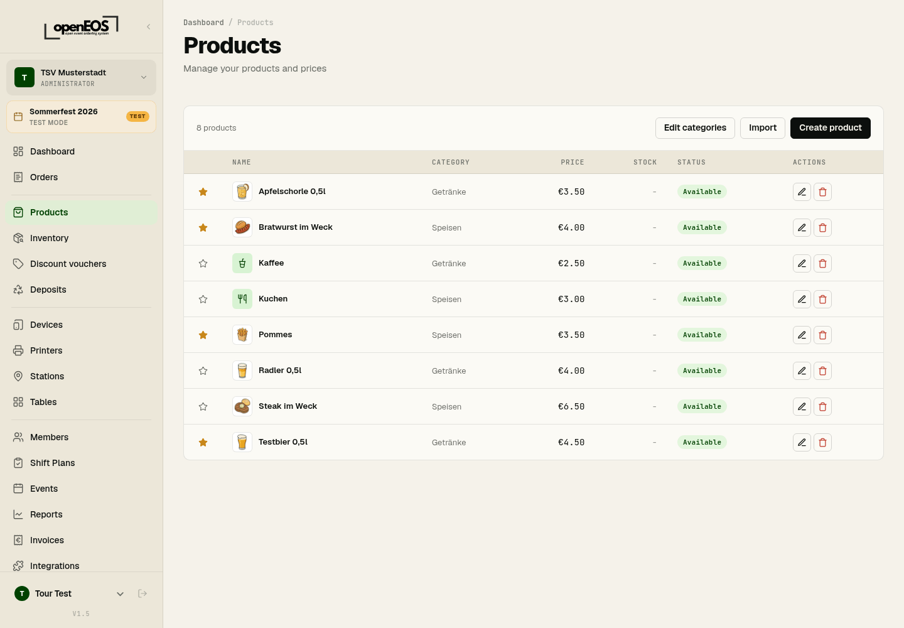This screenshot has height=628, width=904.
Task: Open Stations in the sidebar
Action: point(81,376)
